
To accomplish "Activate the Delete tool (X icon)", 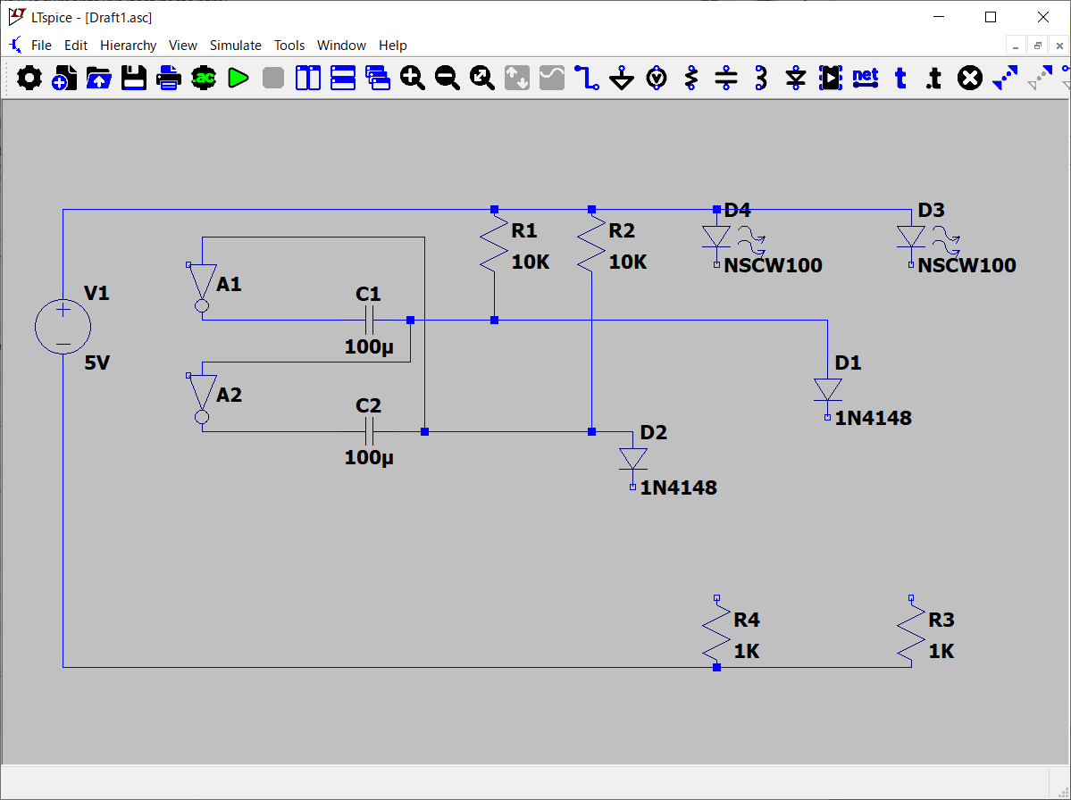I will tap(969, 79).
